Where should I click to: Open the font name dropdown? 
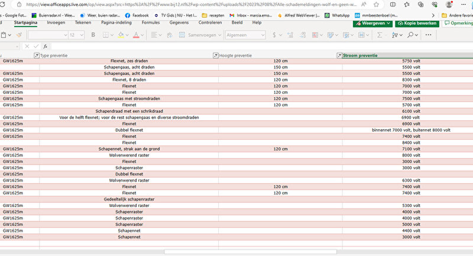[x=66, y=35]
